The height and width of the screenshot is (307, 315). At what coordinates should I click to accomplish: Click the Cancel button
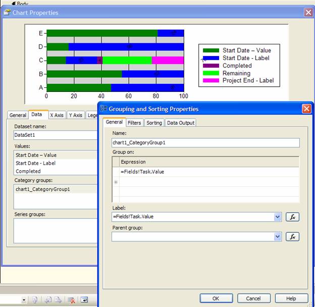pos(253,298)
